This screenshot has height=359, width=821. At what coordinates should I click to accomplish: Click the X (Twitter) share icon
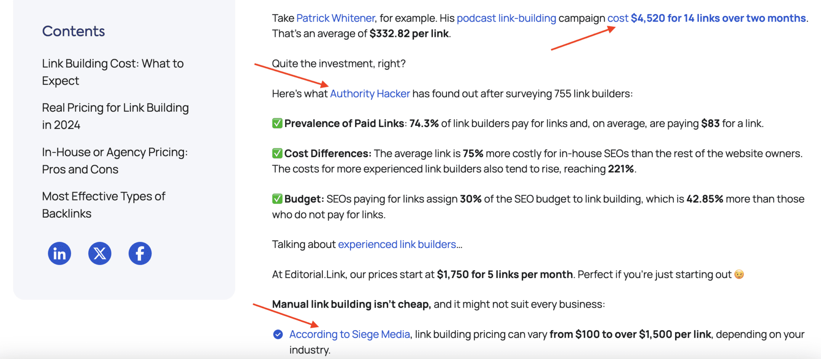point(99,253)
